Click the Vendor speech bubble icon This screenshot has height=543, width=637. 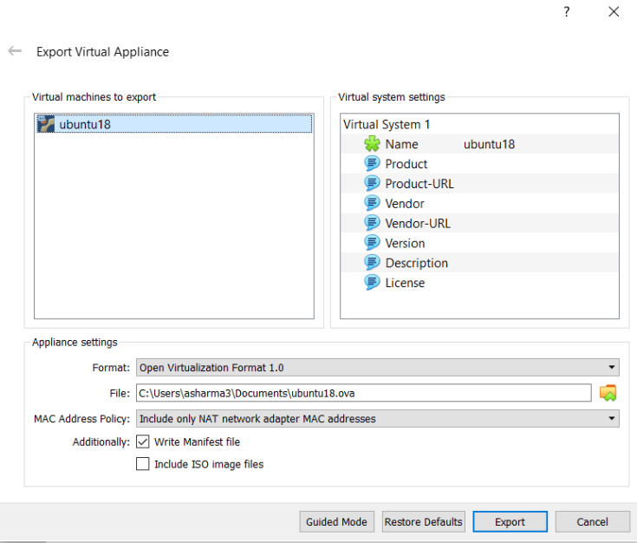[372, 204]
